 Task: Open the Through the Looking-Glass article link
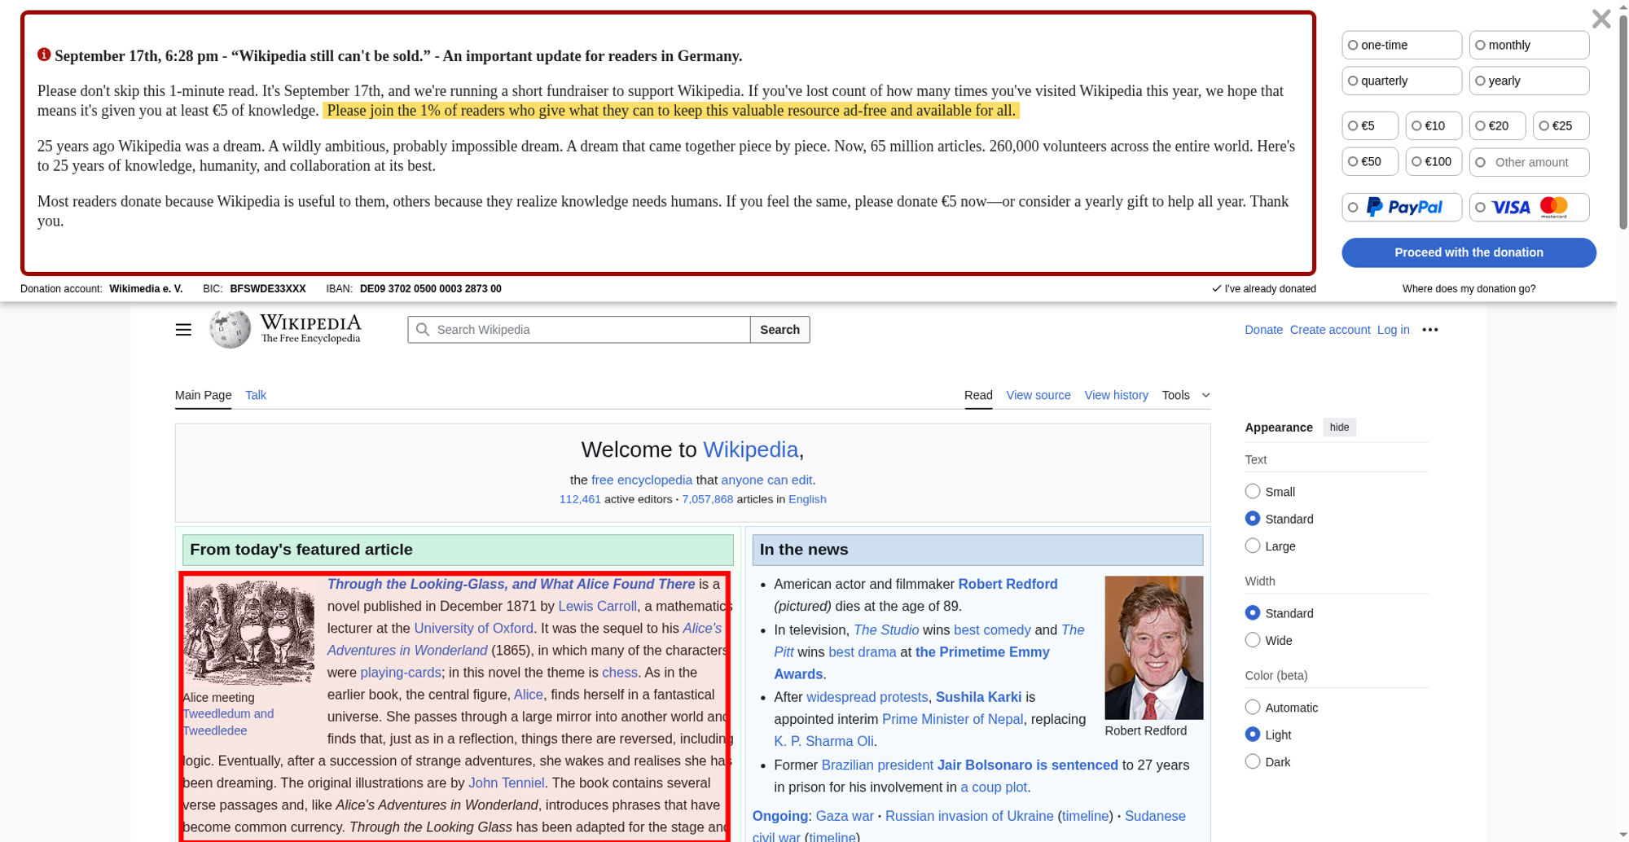[511, 584]
